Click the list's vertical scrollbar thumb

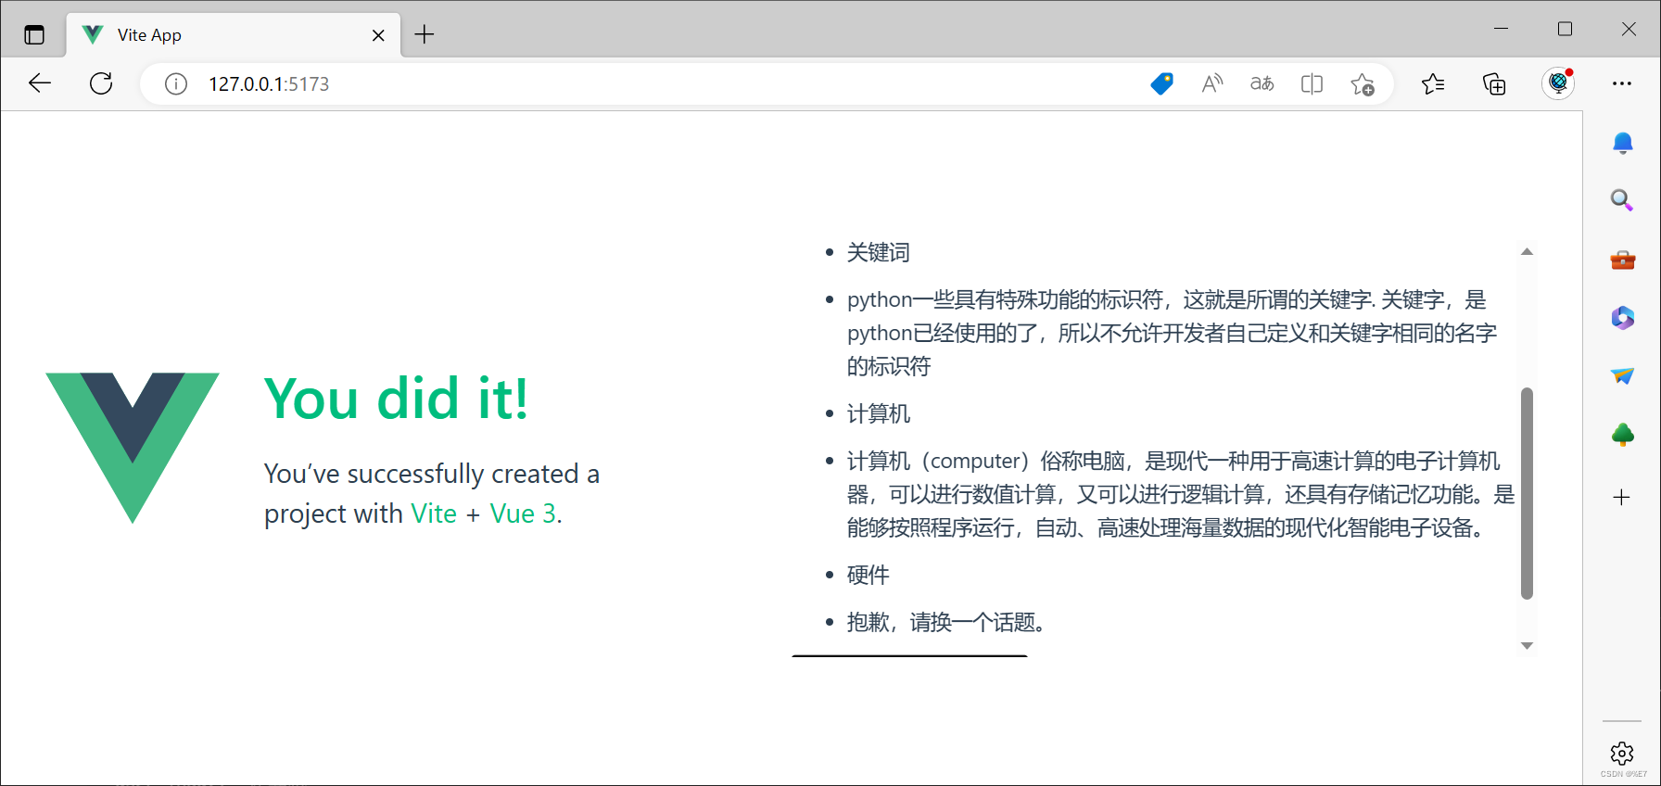click(x=1527, y=493)
